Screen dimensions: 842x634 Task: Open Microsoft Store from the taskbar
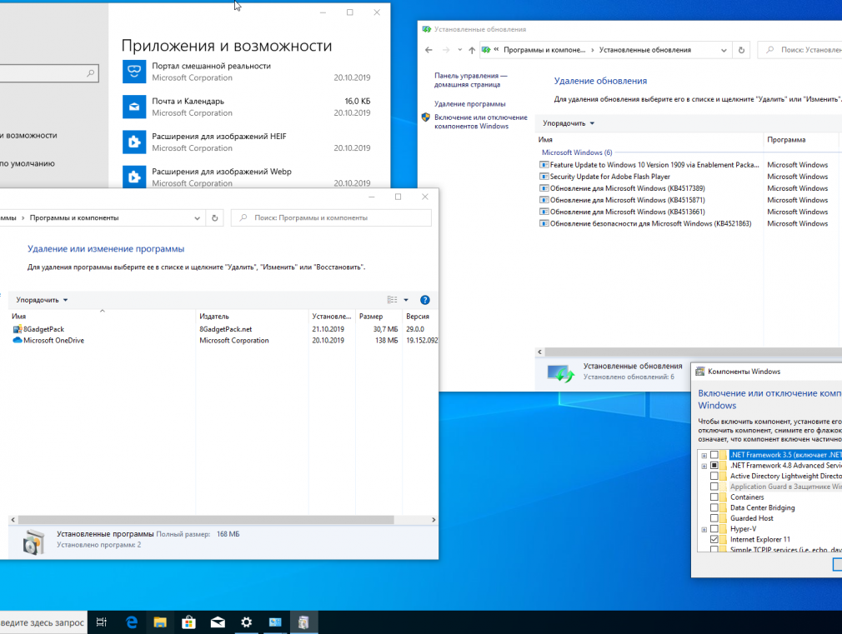coord(188,622)
